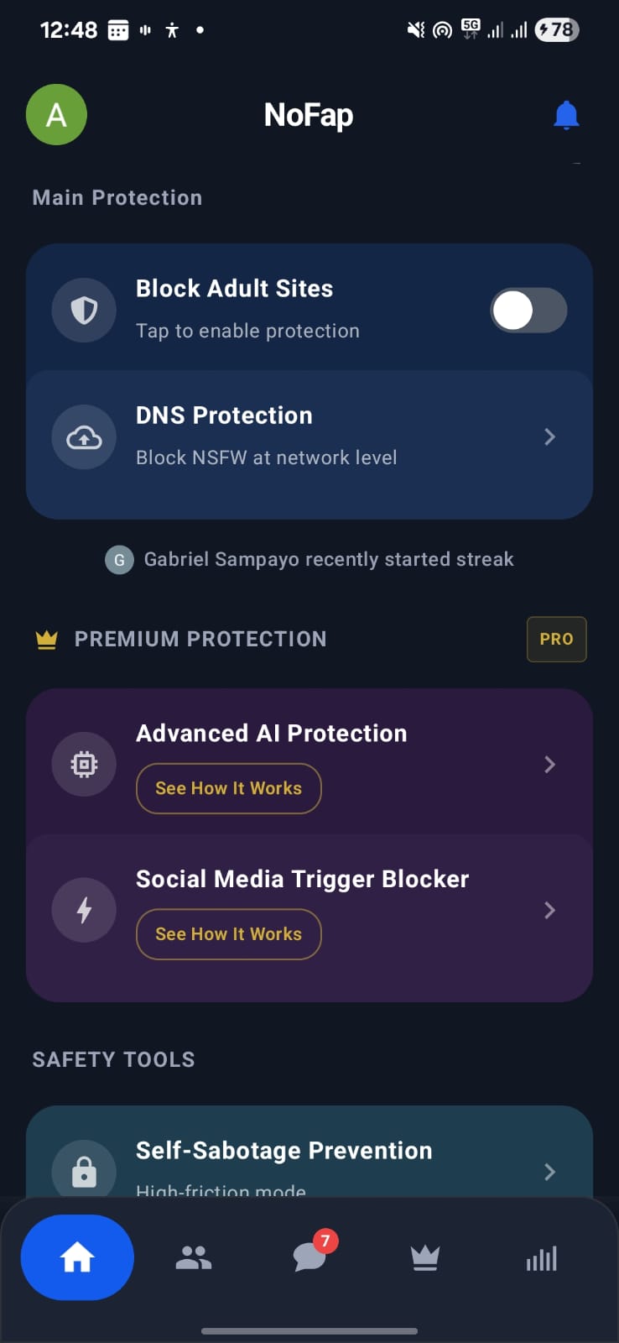The height and width of the screenshot is (1343, 619).
Task: Open the chat icon showing 7 notifications
Action: pyautogui.click(x=309, y=1257)
